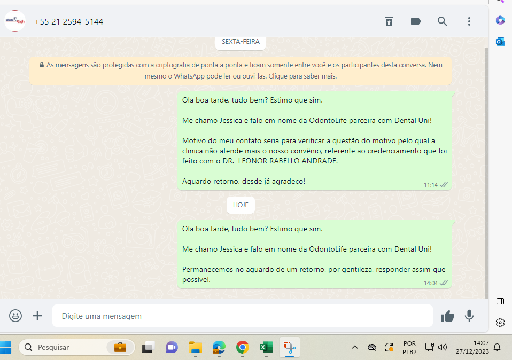Add a new app to the sidebar
512x360 pixels.
500,76
